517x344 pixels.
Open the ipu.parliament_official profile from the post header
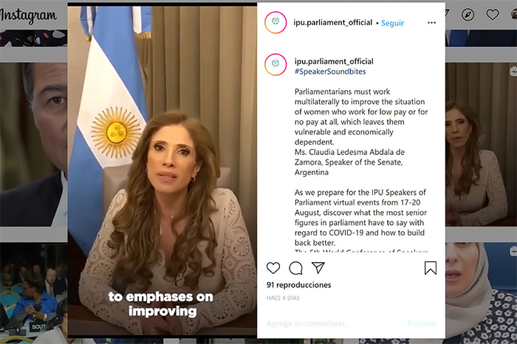click(x=332, y=22)
